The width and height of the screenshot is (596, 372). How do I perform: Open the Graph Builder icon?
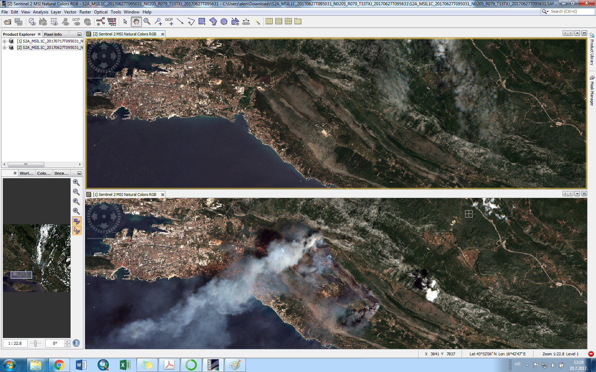[x=101, y=22]
